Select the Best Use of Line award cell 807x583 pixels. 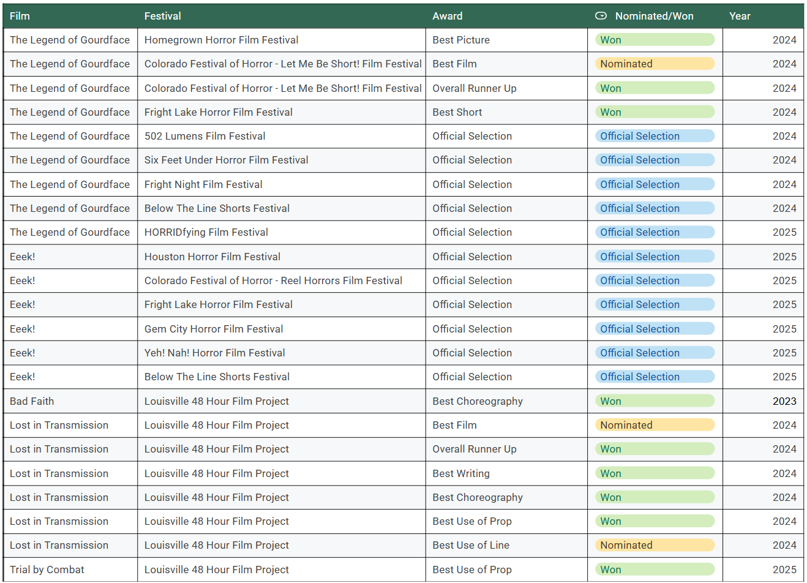507,545
